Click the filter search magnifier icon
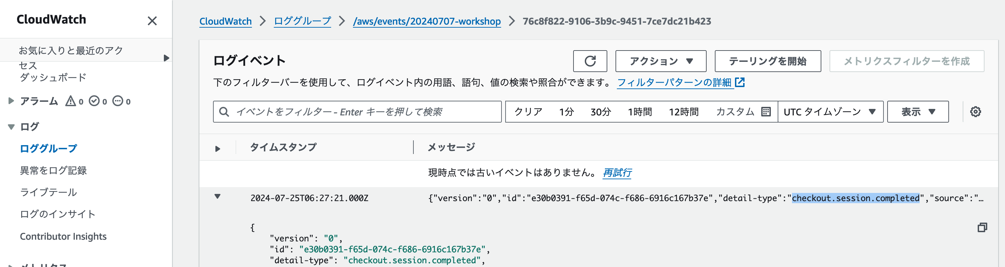 [224, 112]
